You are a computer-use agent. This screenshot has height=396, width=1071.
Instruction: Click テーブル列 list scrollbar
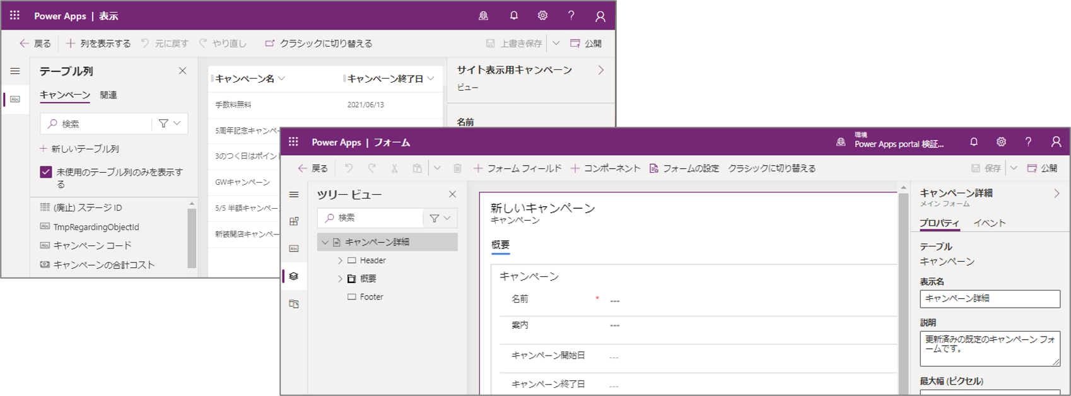pyautogui.click(x=192, y=238)
